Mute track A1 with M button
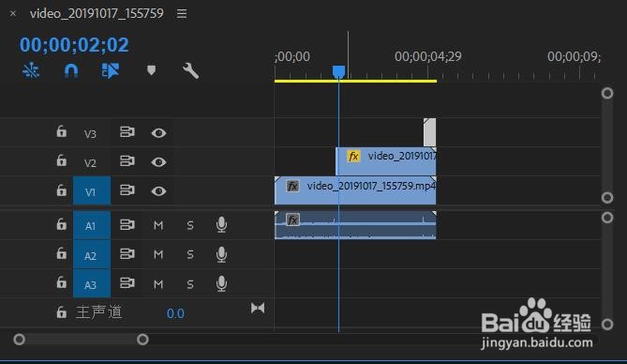This screenshot has width=627, height=364. click(x=158, y=225)
